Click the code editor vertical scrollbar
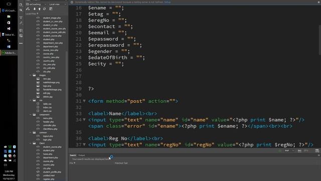Viewport: 321px width, 181px height. click(319, 40)
